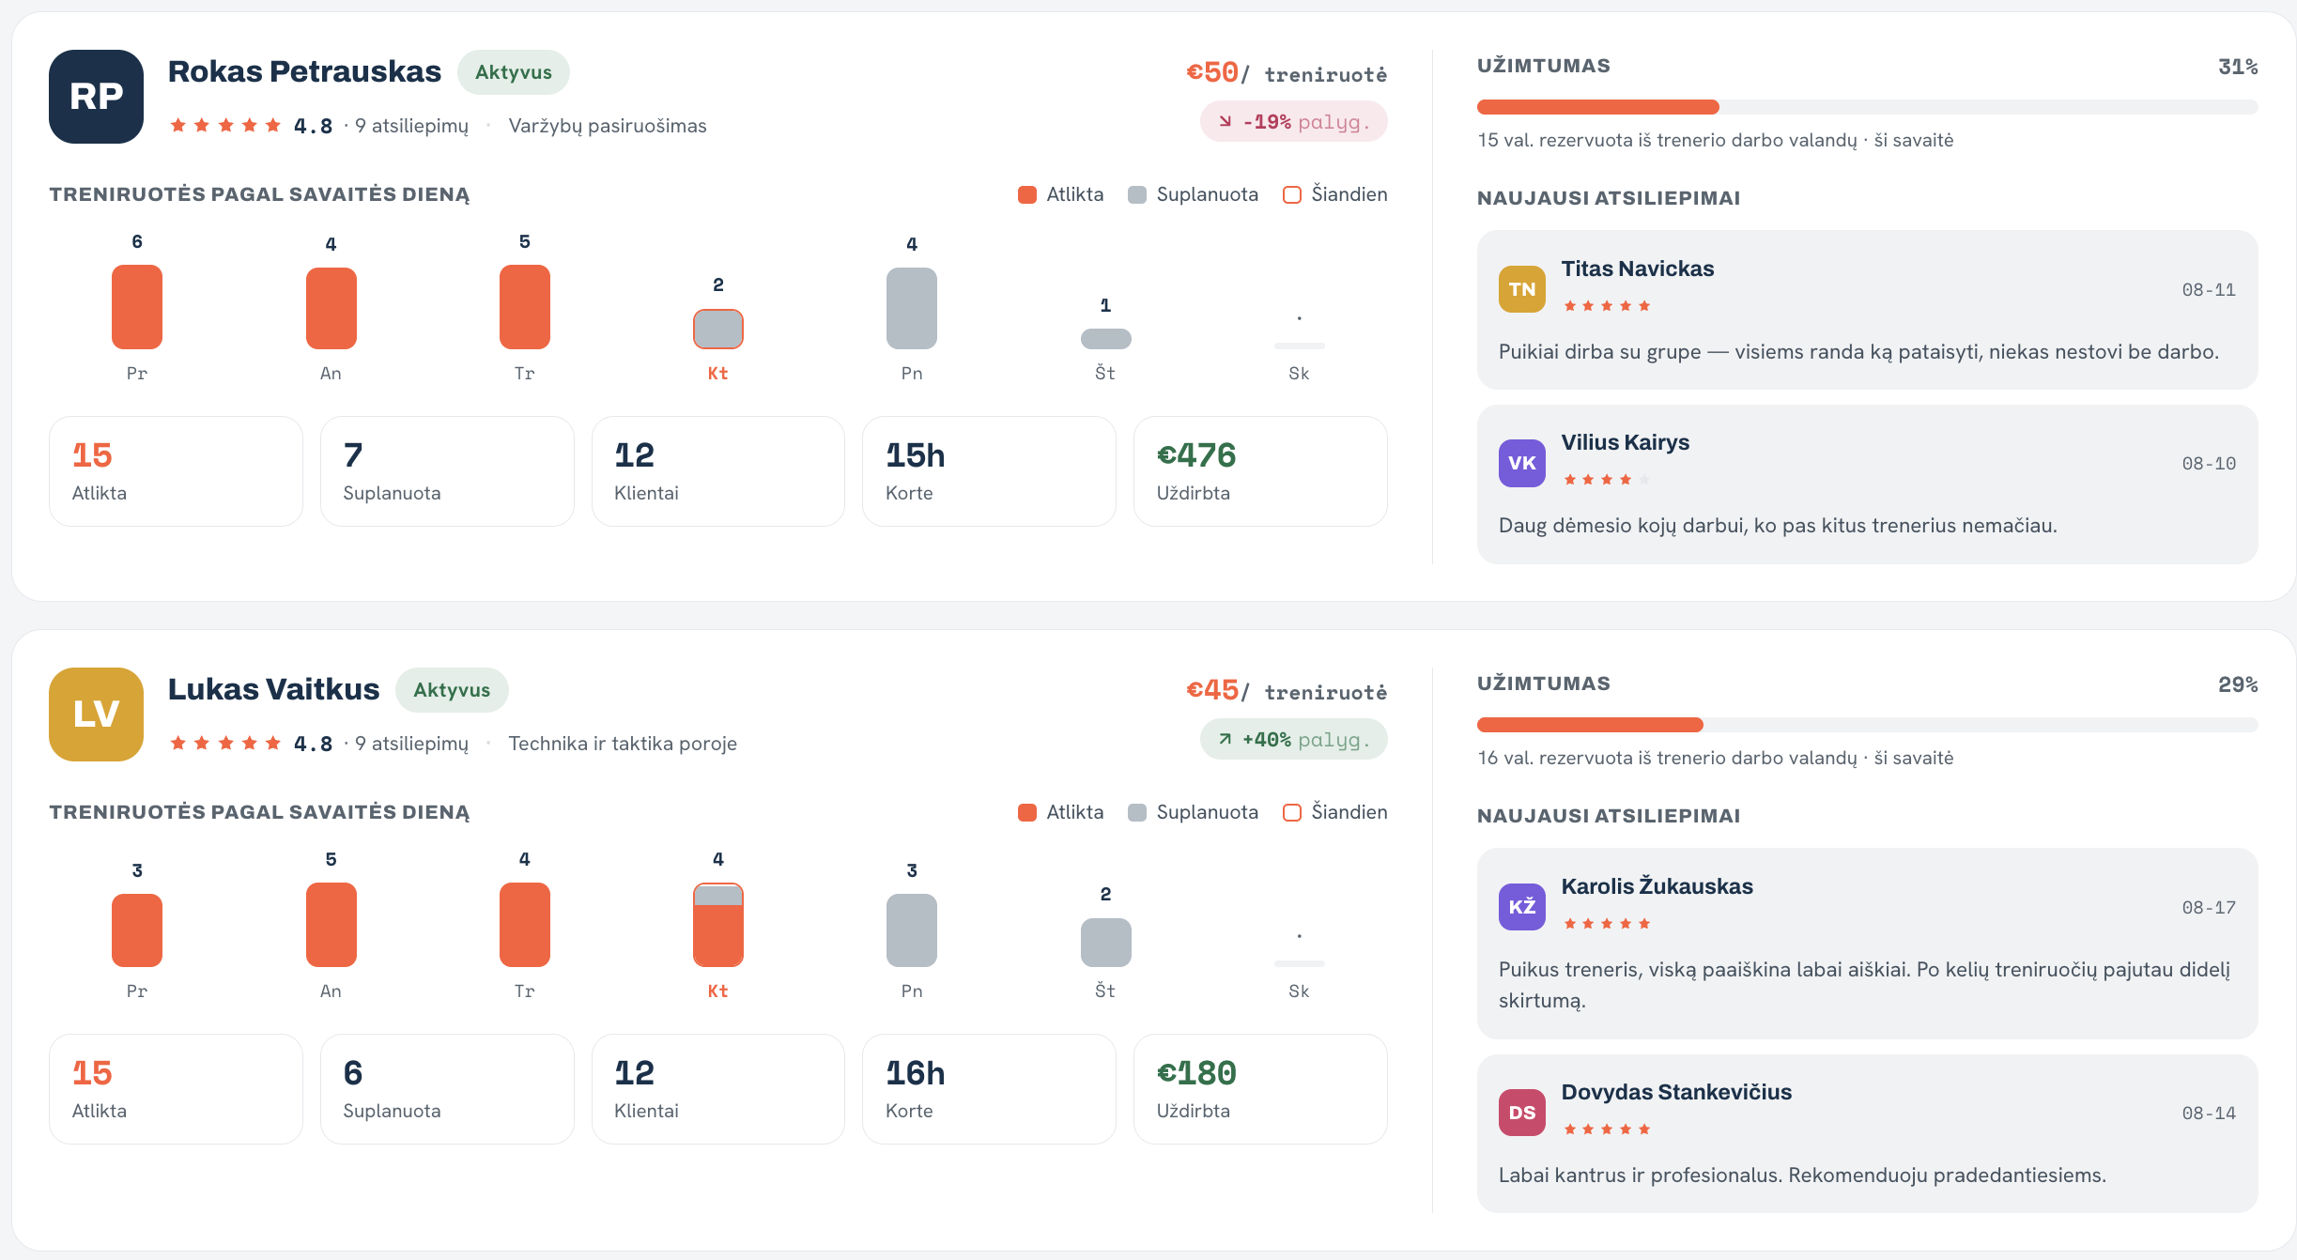
Task: Click highlighted Kt day label in Lukas chart
Action: [718, 991]
